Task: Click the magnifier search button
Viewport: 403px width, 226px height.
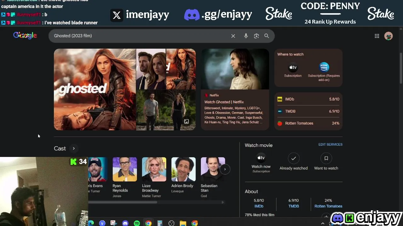Action: click(x=267, y=36)
